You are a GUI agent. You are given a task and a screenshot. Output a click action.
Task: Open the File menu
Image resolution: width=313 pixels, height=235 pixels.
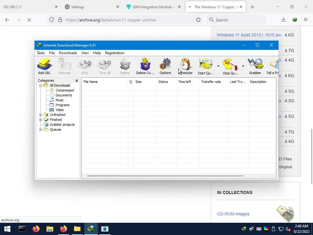[x=52, y=53]
